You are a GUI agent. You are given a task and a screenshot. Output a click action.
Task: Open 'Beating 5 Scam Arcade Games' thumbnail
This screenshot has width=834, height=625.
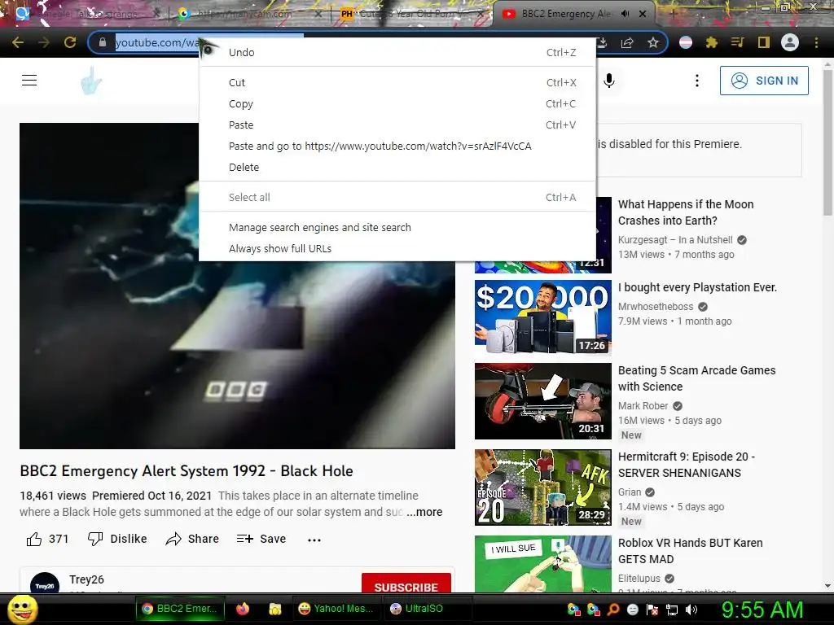tap(543, 401)
